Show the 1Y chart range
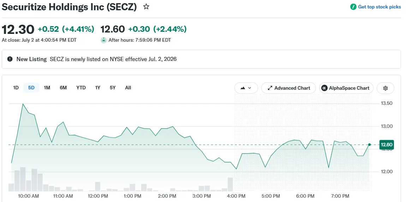The width and height of the screenshot is (406, 202). [x=97, y=88]
